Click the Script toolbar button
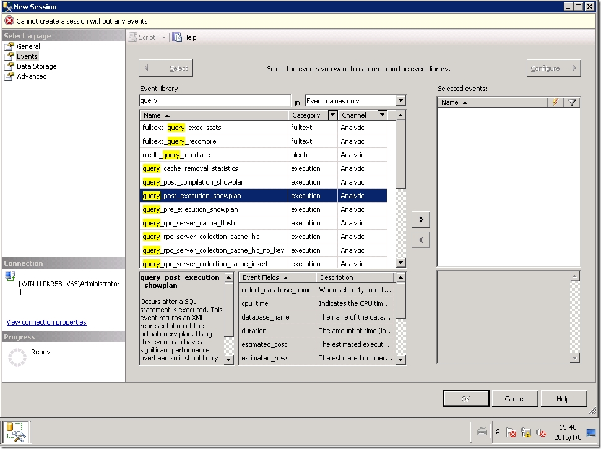The height and width of the screenshot is (449, 601). pos(142,37)
